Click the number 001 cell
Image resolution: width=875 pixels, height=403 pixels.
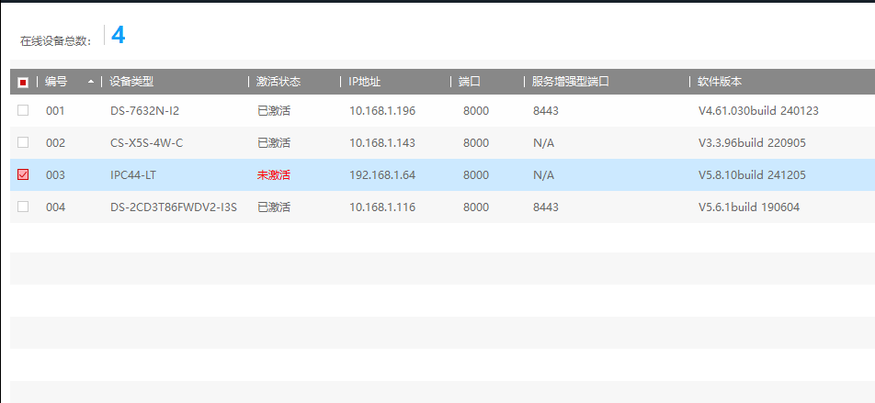[x=55, y=111]
